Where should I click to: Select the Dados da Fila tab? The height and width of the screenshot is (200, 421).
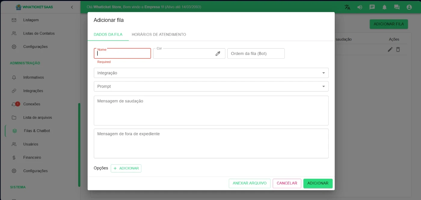coord(108,34)
